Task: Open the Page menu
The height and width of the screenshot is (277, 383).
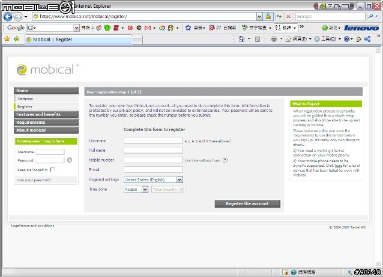Action: pyautogui.click(x=298, y=39)
